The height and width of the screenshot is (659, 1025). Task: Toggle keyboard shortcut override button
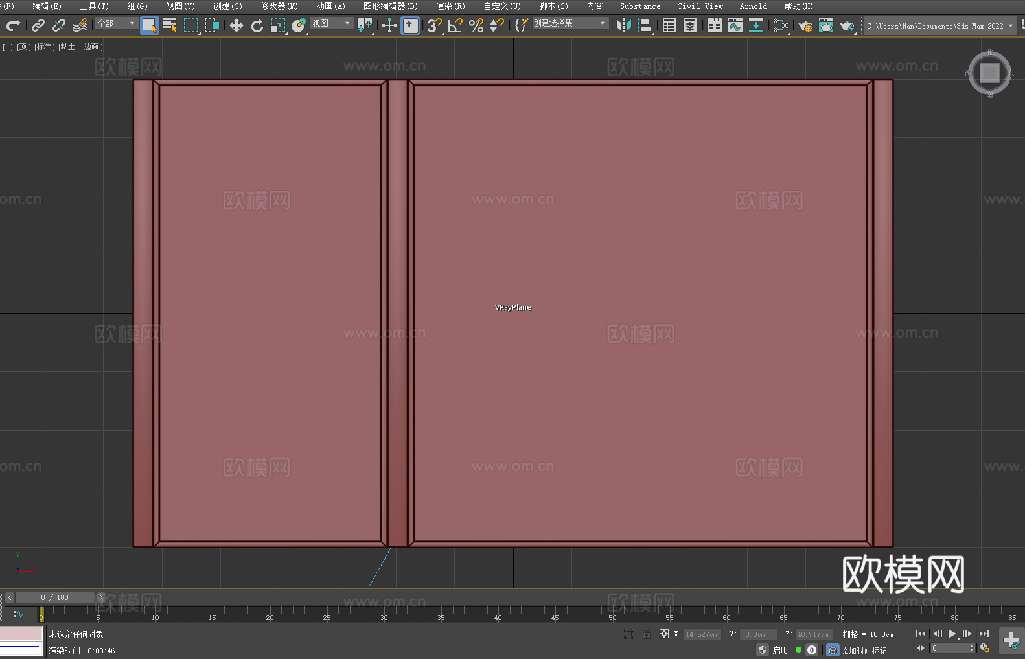click(x=410, y=26)
